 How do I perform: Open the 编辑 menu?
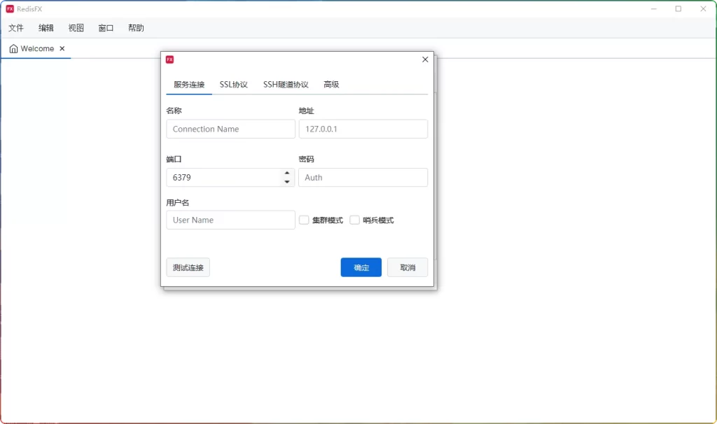pos(46,28)
